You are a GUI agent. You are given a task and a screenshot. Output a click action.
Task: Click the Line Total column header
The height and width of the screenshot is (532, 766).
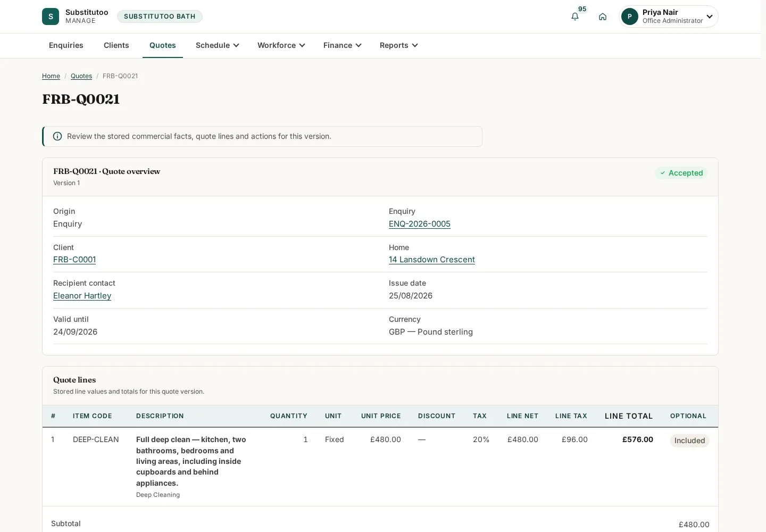click(629, 416)
